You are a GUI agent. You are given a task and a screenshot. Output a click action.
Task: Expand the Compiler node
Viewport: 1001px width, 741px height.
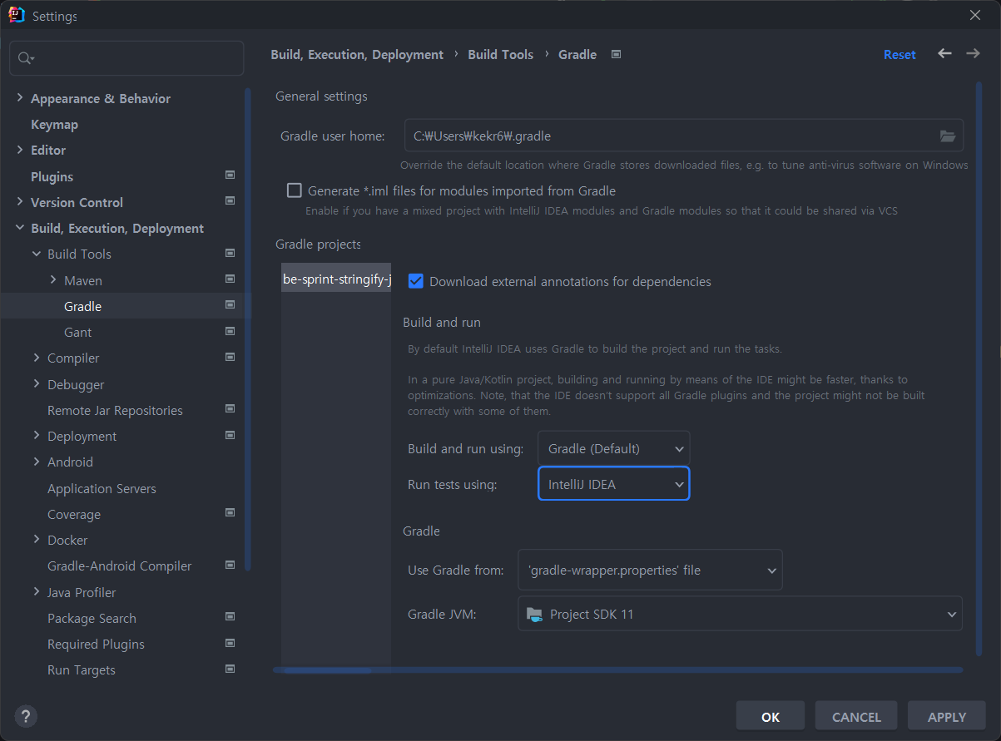pos(37,358)
